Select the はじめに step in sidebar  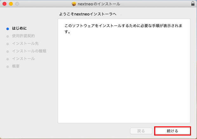point(19,28)
